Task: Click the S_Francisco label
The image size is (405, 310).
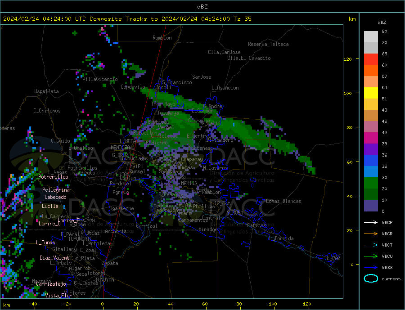Action: [x=177, y=82]
